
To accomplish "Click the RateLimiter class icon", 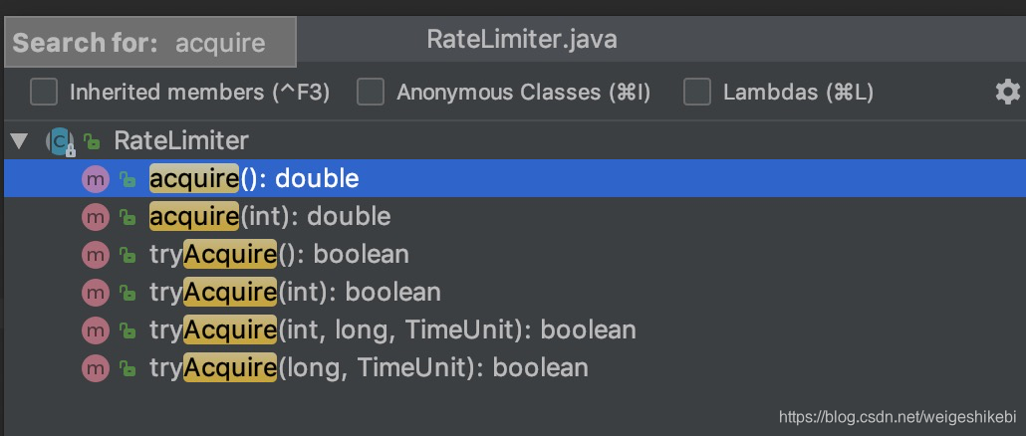I will pos(61,141).
